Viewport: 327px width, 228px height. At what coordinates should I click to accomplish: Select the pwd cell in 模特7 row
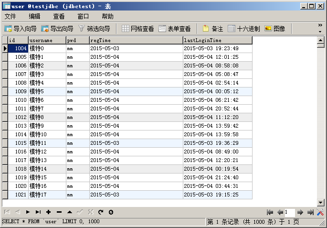(78, 109)
